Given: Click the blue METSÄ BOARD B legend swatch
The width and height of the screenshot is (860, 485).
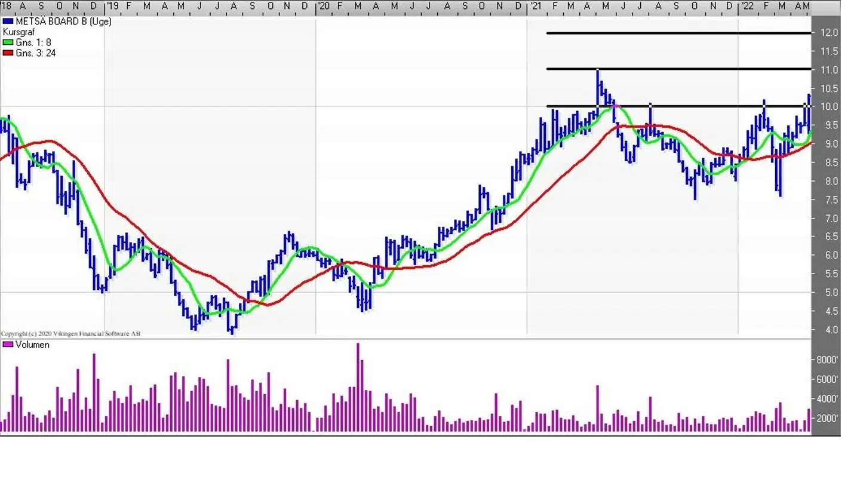Looking at the screenshot, I should [8, 22].
